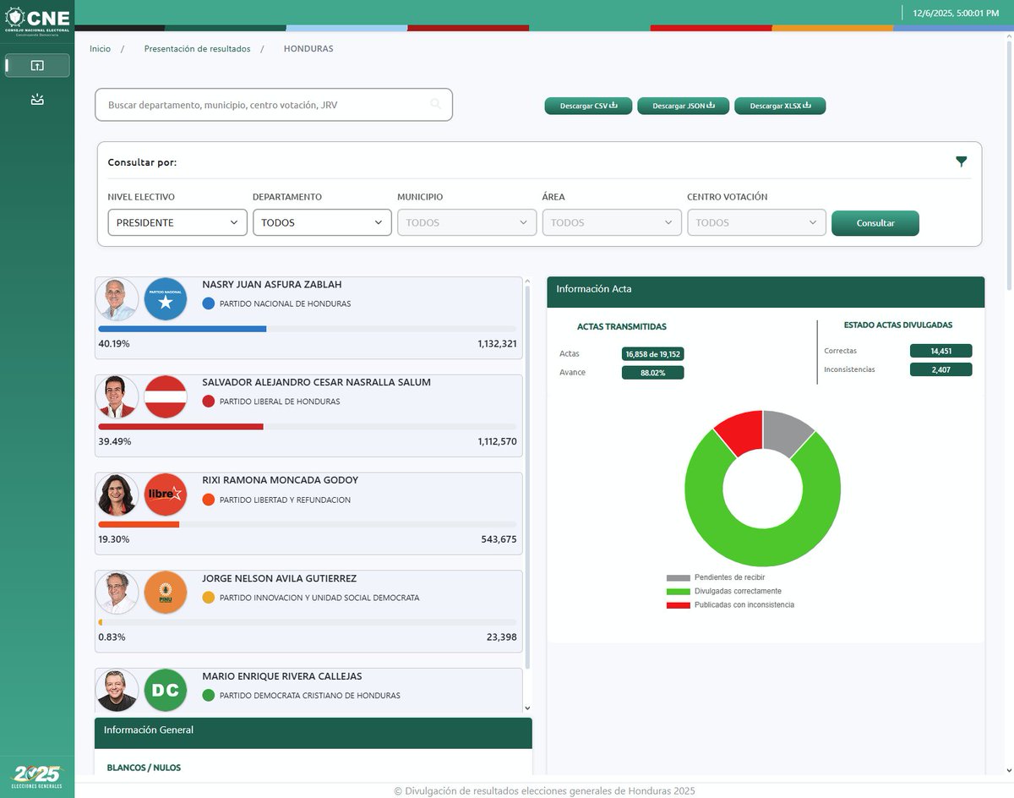Download results as JSON
1014x798 pixels.
click(683, 106)
